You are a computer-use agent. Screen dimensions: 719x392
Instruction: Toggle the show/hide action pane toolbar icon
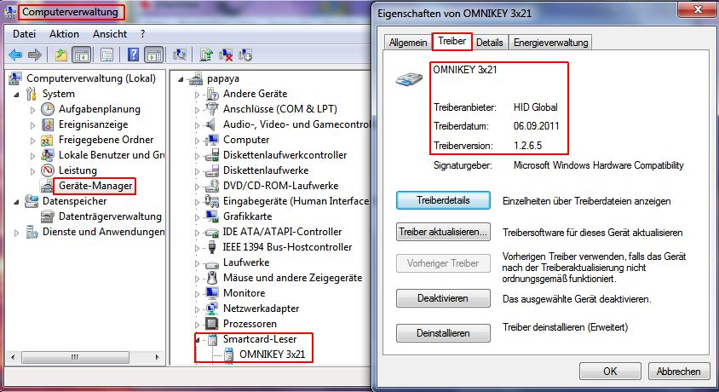click(x=153, y=55)
